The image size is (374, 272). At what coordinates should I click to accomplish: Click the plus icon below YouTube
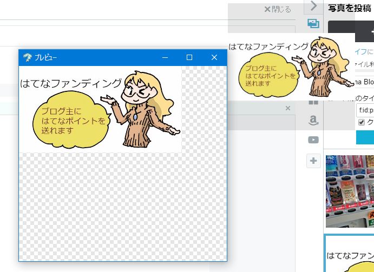point(313,161)
